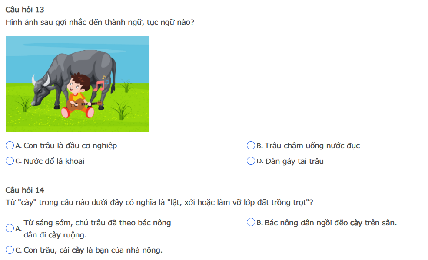
Task: Click the answer text 'Đàn gảy tai trâu'
Action: tap(295, 161)
